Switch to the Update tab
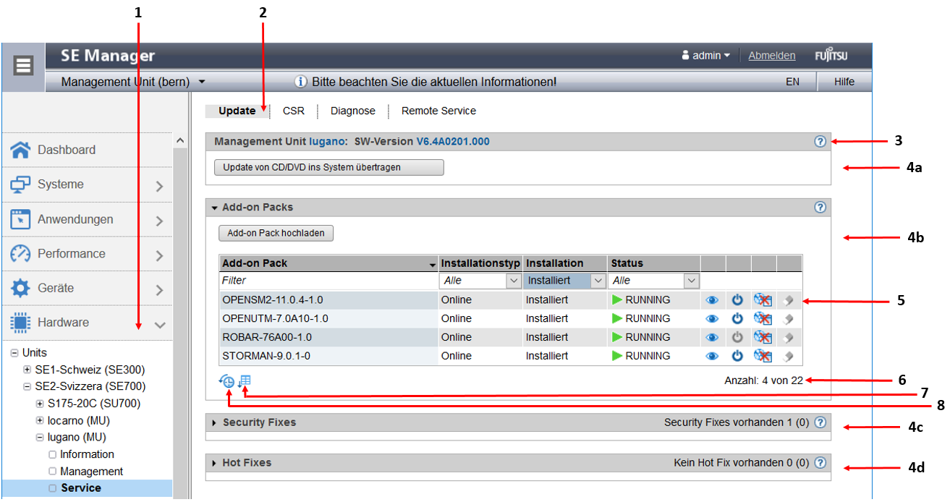 237,111
